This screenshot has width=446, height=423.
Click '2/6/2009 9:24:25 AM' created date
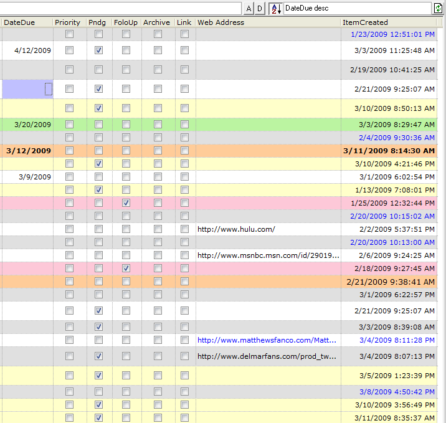click(x=397, y=255)
